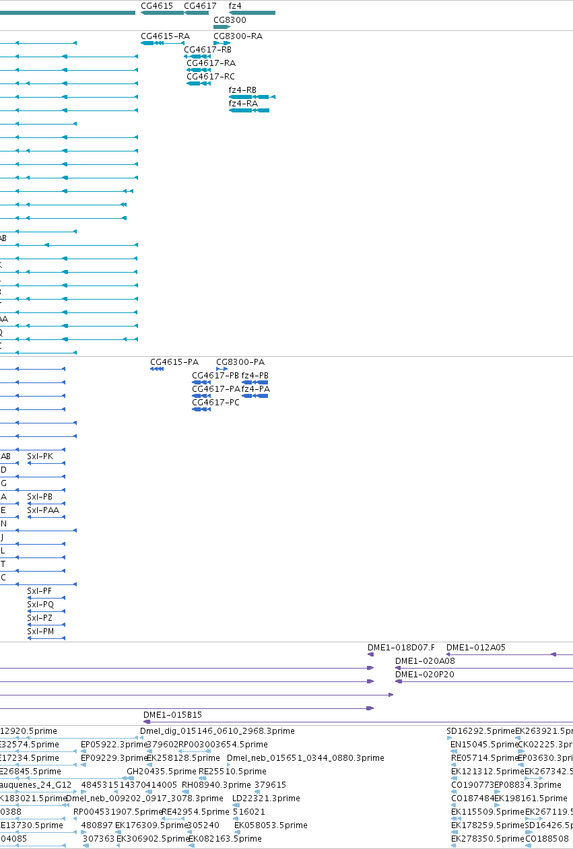573x849 pixels.
Task: Pick EST label EK178259.5prime
Action: [487, 825]
